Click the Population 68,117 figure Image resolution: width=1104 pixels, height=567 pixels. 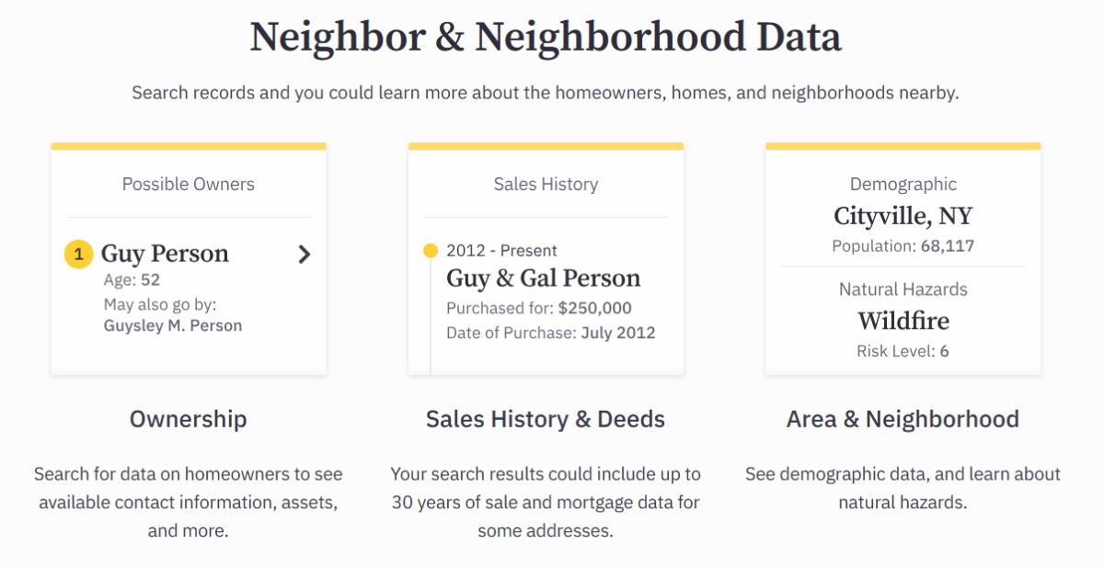(x=903, y=246)
